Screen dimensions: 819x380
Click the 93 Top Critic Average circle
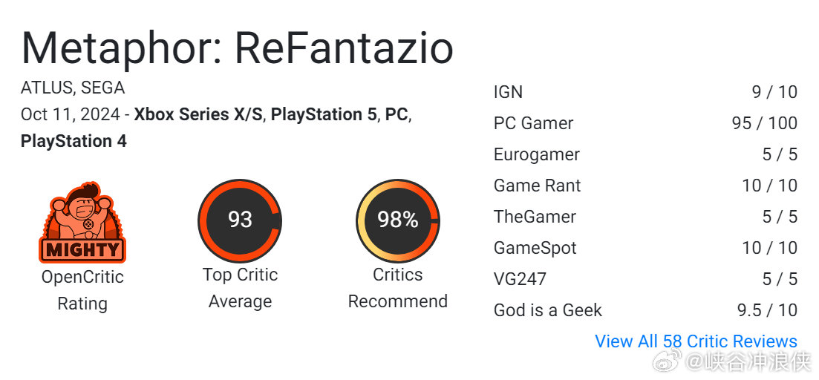coord(240,220)
